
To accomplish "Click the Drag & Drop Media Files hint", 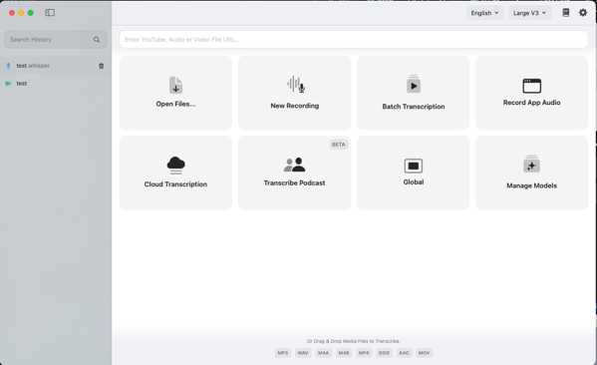I will click(354, 341).
